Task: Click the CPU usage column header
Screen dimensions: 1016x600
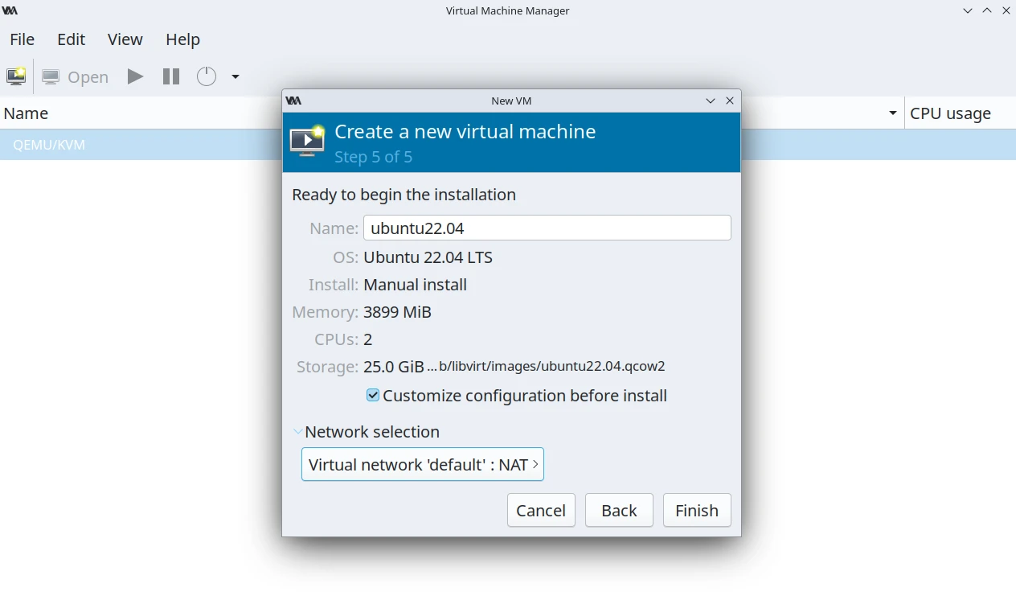Action: 960,113
